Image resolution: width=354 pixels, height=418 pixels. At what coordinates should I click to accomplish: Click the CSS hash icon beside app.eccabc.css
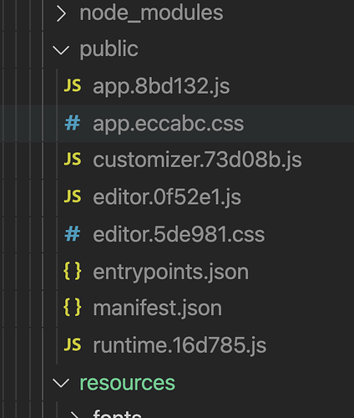tap(73, 123)
